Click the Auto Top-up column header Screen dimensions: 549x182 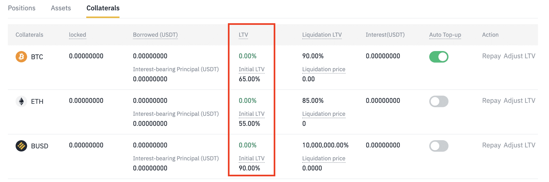(x=445, y=35)
